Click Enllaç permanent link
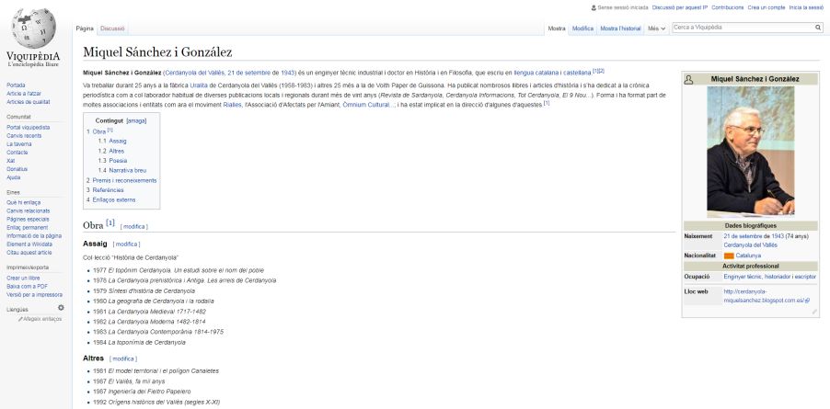This screenshot has height=409, width=830. point(27,228)
